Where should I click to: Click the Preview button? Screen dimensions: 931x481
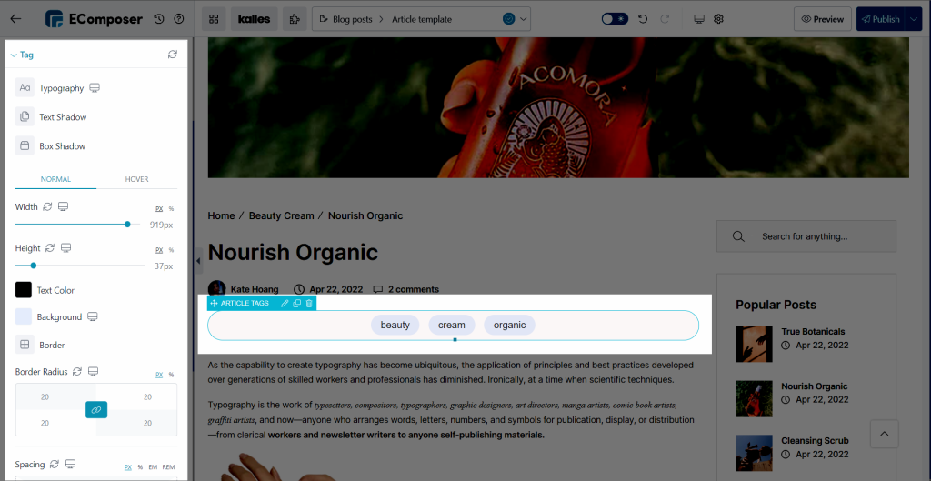[x=822, y=19]
